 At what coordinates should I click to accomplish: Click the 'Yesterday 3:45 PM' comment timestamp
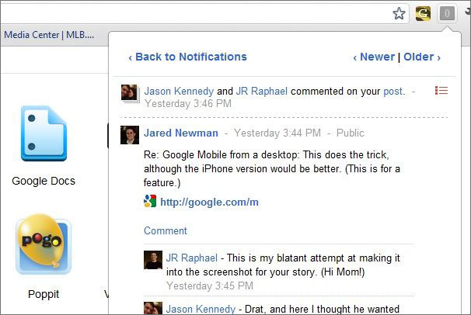tap(210, 286)
